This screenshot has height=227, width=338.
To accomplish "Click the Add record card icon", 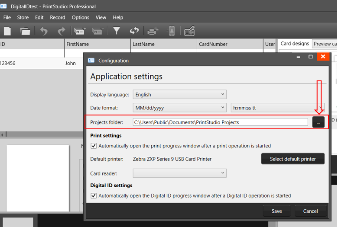I will coord(80,31).
